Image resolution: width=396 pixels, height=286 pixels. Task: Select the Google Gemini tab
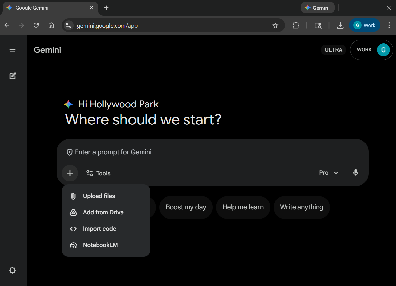50,8
